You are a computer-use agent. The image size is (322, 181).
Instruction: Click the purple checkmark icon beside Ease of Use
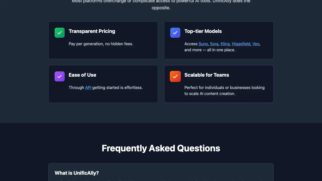[60, 76]
